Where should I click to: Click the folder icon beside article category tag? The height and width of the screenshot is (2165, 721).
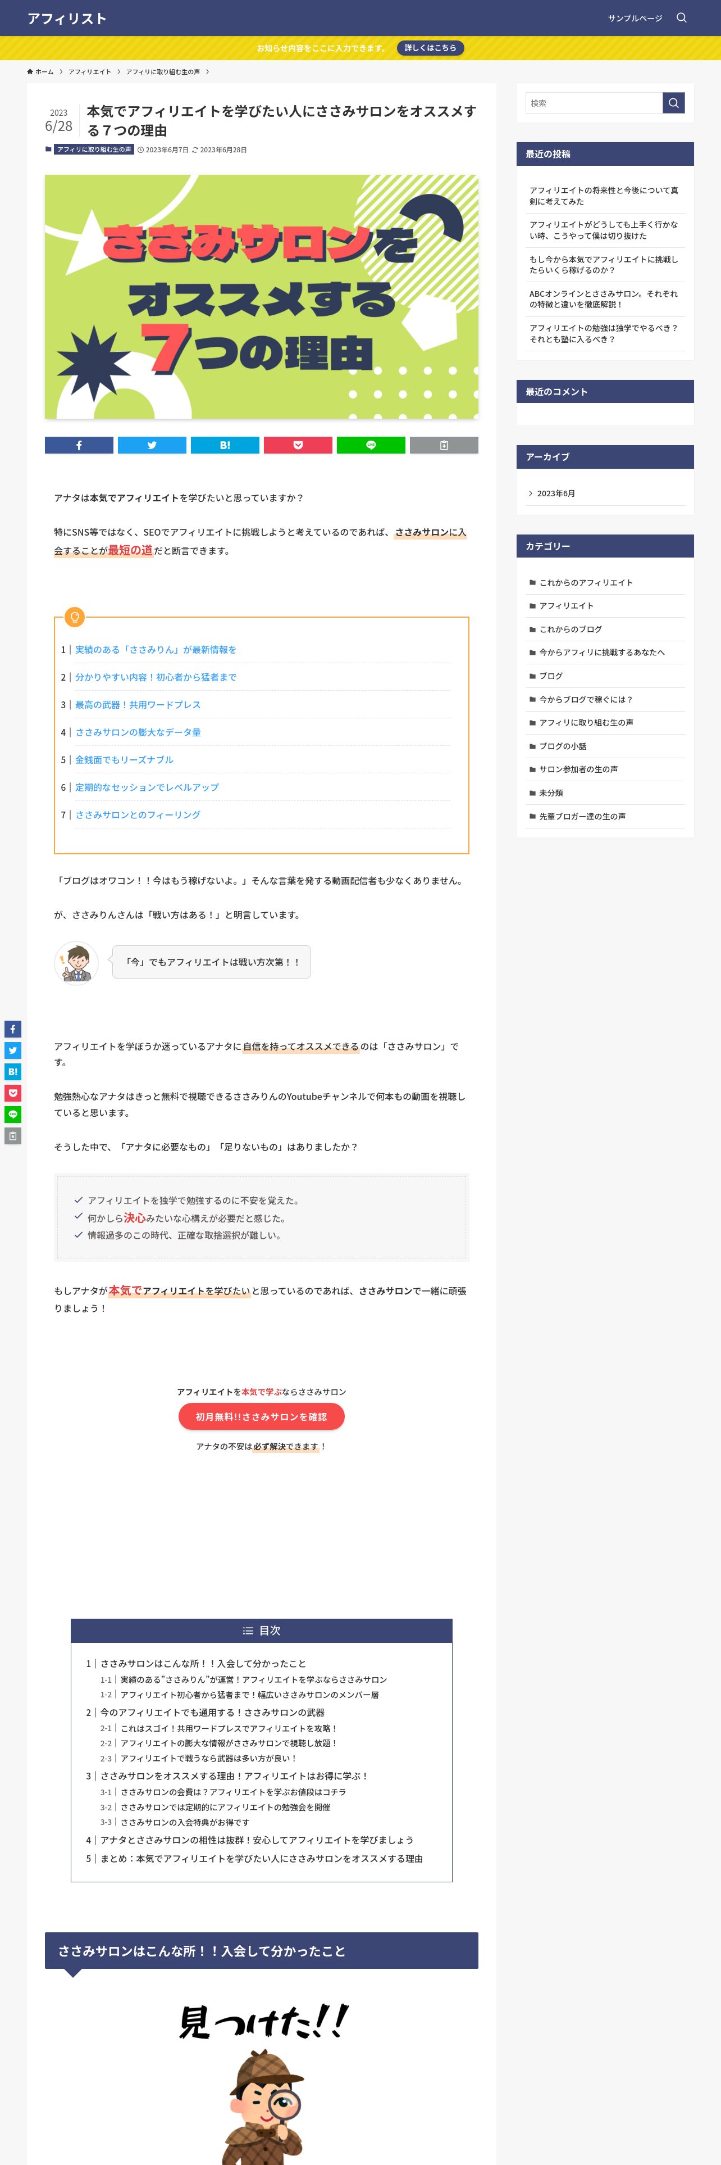[x=48, y=150]
